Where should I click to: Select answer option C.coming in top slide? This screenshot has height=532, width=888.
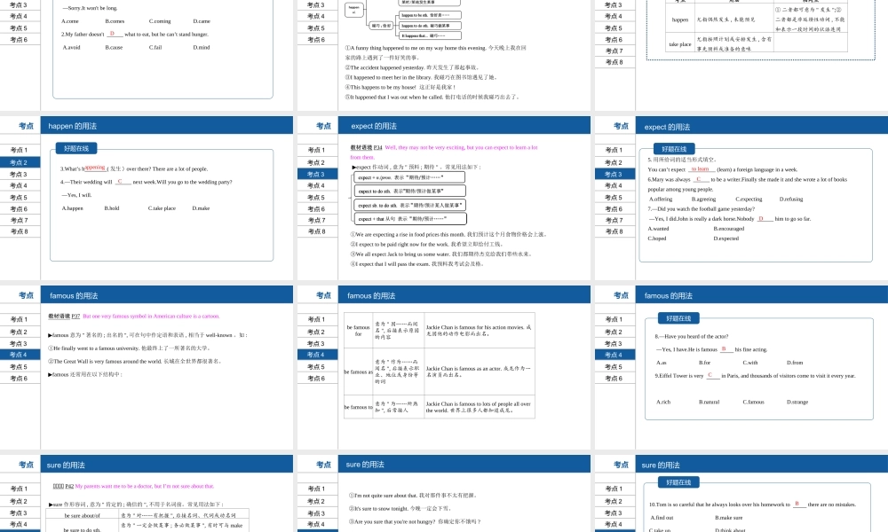point(160,21)
